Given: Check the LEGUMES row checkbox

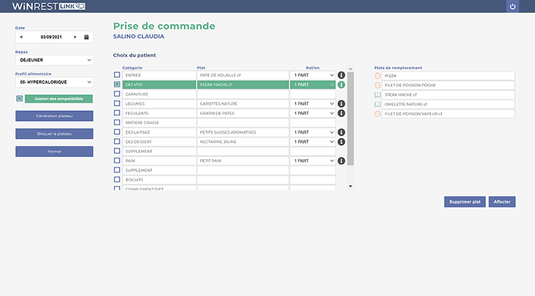Looking at the screenshot, I should (117, 104).
